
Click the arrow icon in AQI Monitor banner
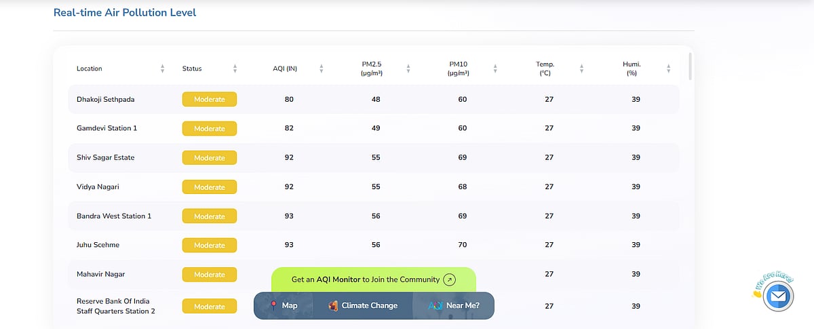point(449,279)
